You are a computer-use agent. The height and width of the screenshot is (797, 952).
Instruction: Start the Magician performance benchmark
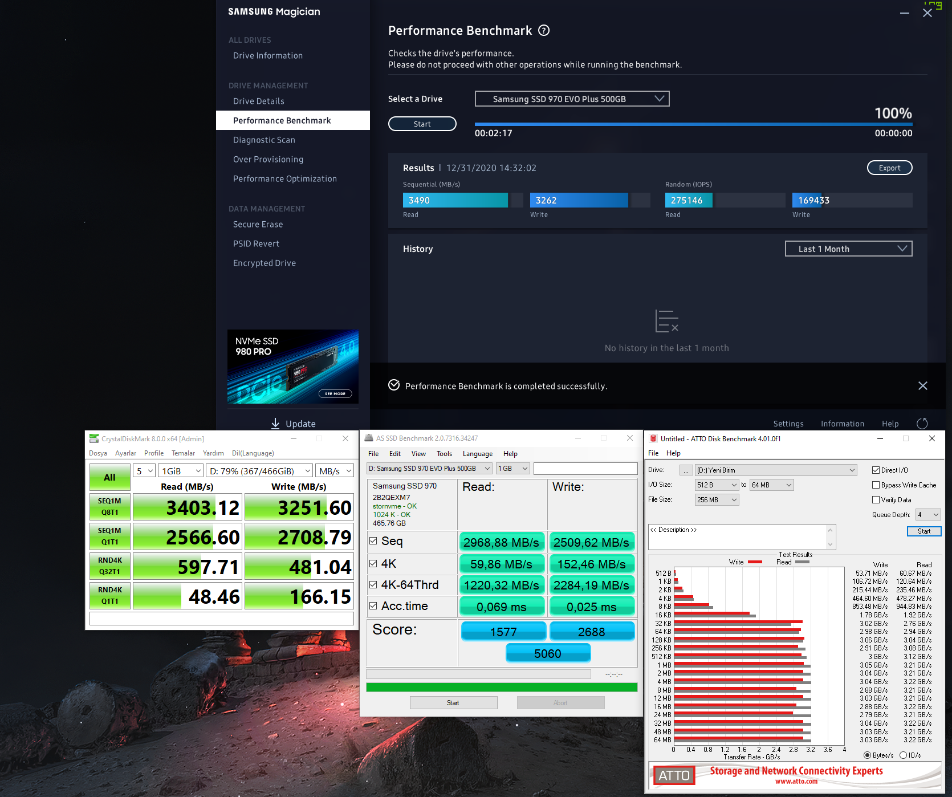422,124
